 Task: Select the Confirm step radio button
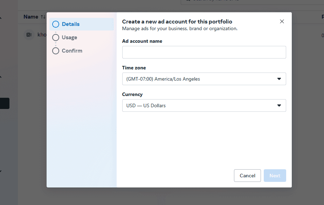[55, 51]
